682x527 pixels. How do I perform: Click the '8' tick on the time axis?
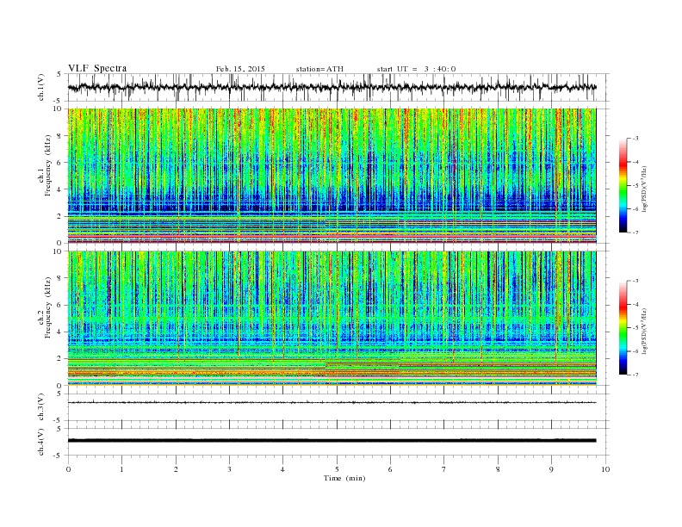point(498,469)
